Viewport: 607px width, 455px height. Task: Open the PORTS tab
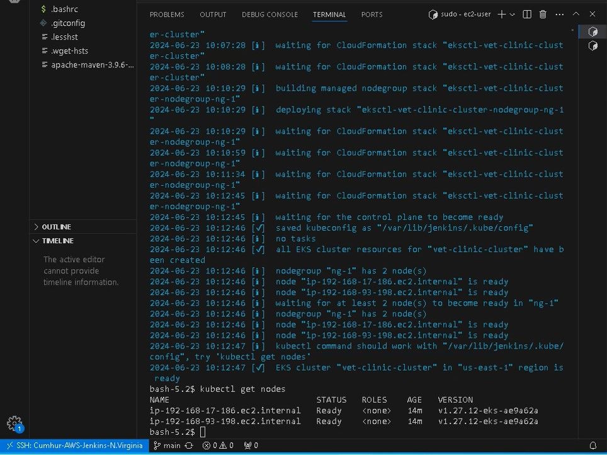pyautogui.click(x=372, y=14)
